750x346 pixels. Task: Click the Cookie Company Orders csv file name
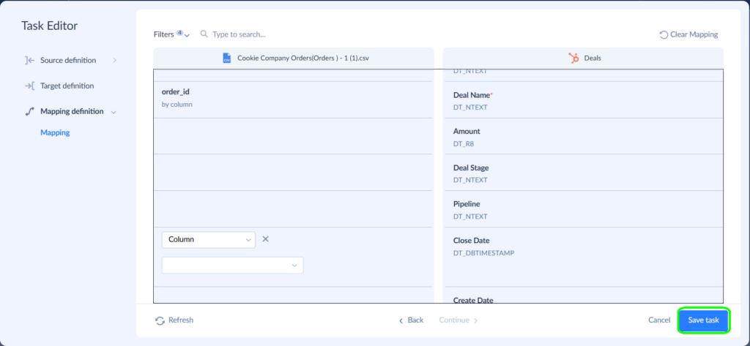303,59
